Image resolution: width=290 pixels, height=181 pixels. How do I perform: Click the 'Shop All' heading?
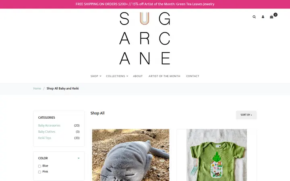tap(97, 113)
